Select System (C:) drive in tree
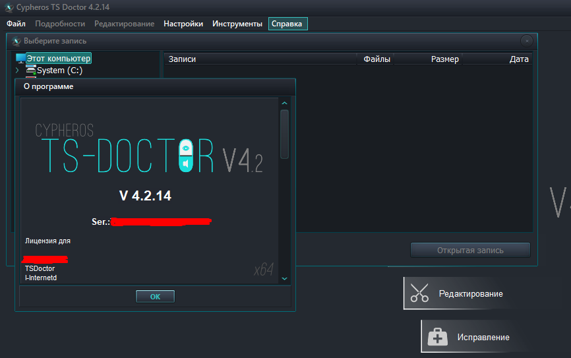Viewport: 571px width, 358px height. [x=60, y=71]
